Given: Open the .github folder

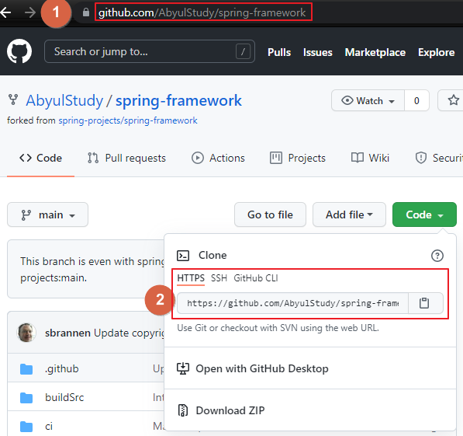Looking at the screenshot, I should click(62, 369).
